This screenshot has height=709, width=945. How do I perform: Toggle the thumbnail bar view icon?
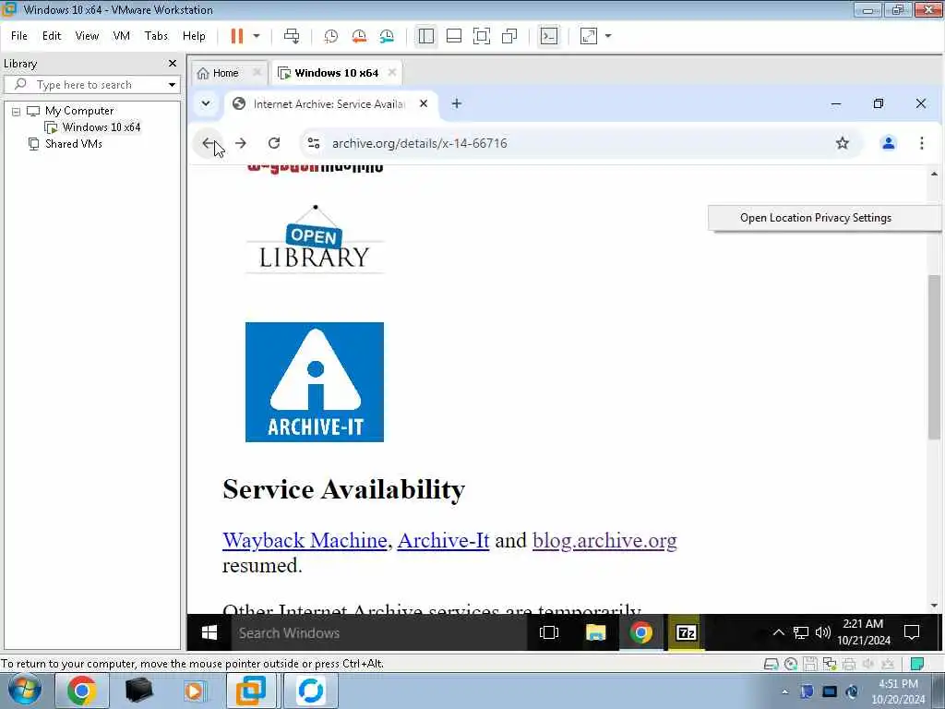[454, 36]
